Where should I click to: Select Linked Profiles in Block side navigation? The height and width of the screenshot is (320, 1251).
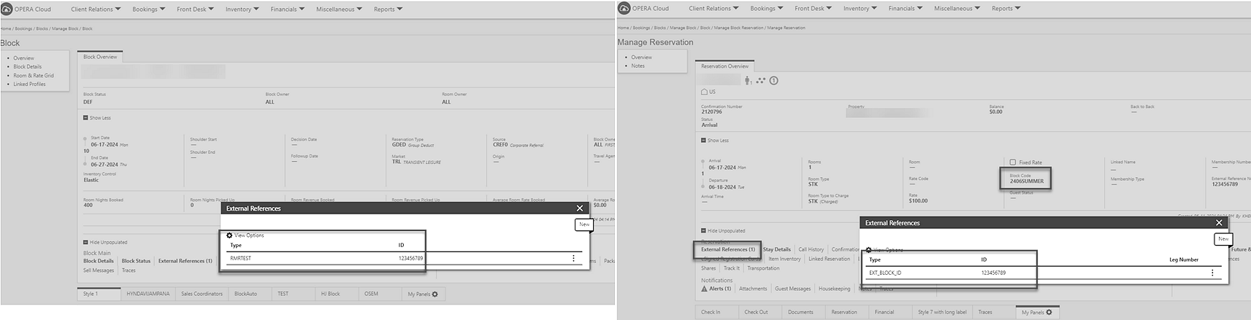[x=29, y=85]
